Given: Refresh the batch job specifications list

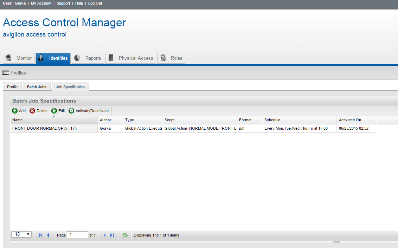Looking at the screenshot, I should (x=125, y=235).
